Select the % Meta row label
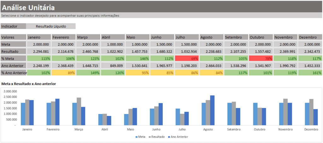 coord(13,59)
